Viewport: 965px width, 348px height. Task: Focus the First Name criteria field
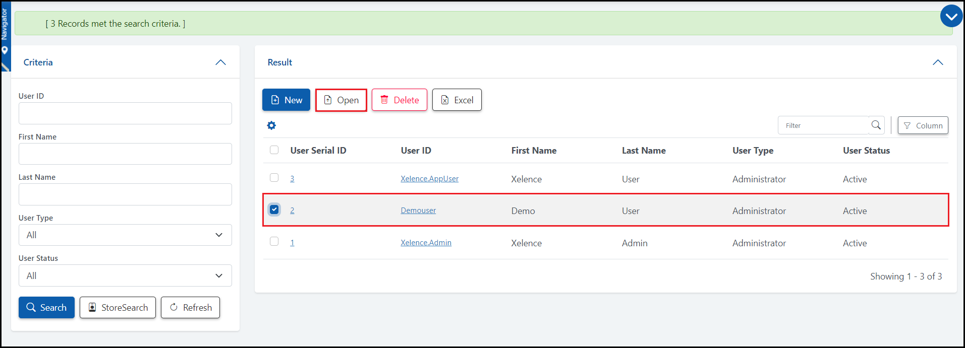click(125, 154)
